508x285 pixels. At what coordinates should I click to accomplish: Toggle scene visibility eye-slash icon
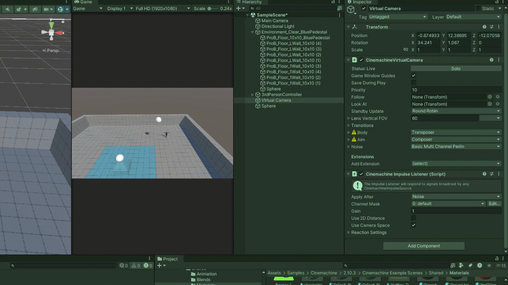coord(35,9)
